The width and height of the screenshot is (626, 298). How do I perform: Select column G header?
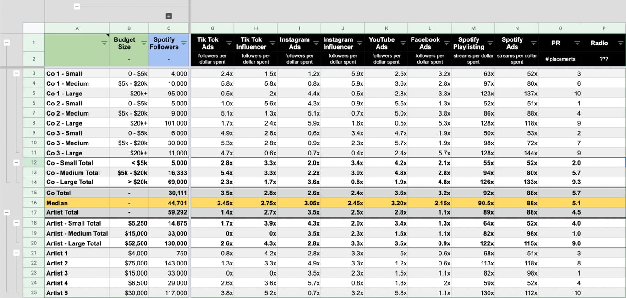212,28
